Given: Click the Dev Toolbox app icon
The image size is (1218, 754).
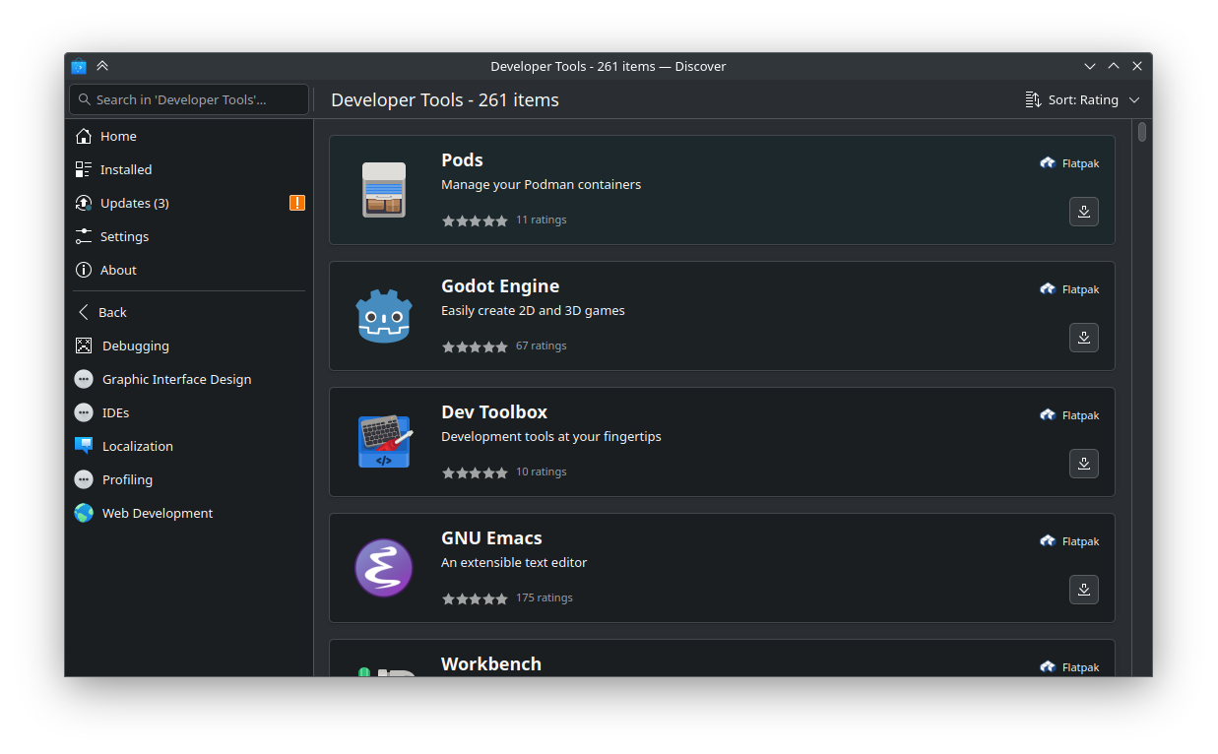Looking at the screenshot, I should pyautogui.click(x=384, y=441).
